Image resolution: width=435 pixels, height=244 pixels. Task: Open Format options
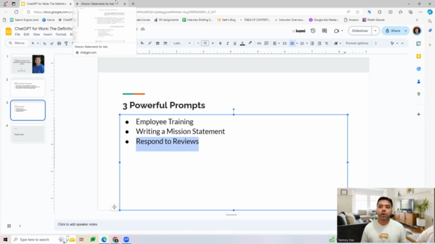coord(357,43)
